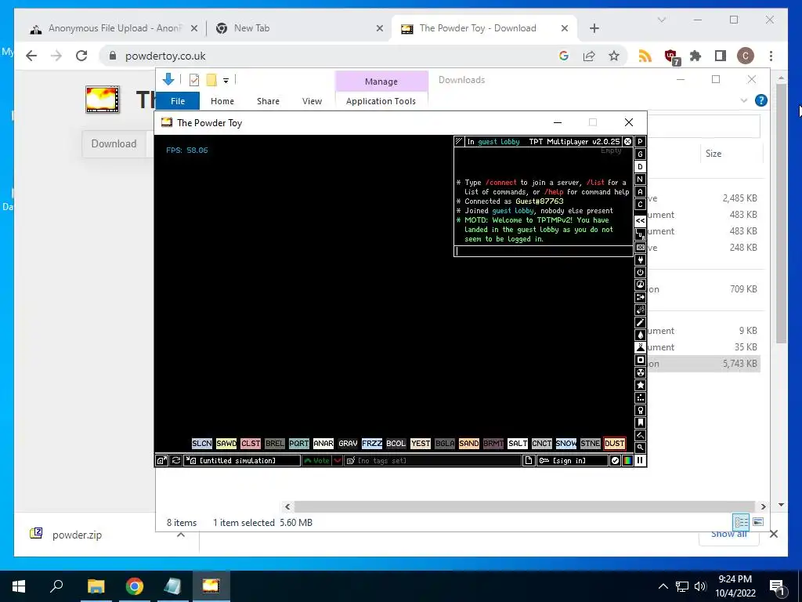
Task: Click the N button in side column
Action: [x=640, y=180]
